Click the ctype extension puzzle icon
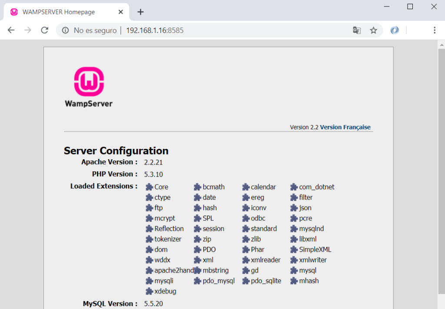Image resolution: width=445 pixels, height=309 pixels. (149, 197)
